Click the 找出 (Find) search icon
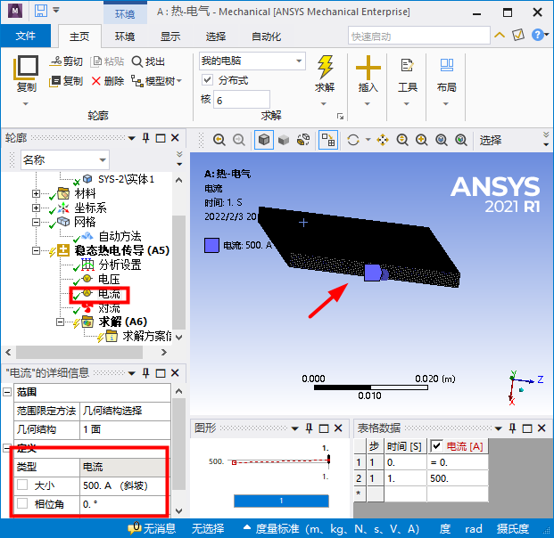 click(x=136, y=61)
